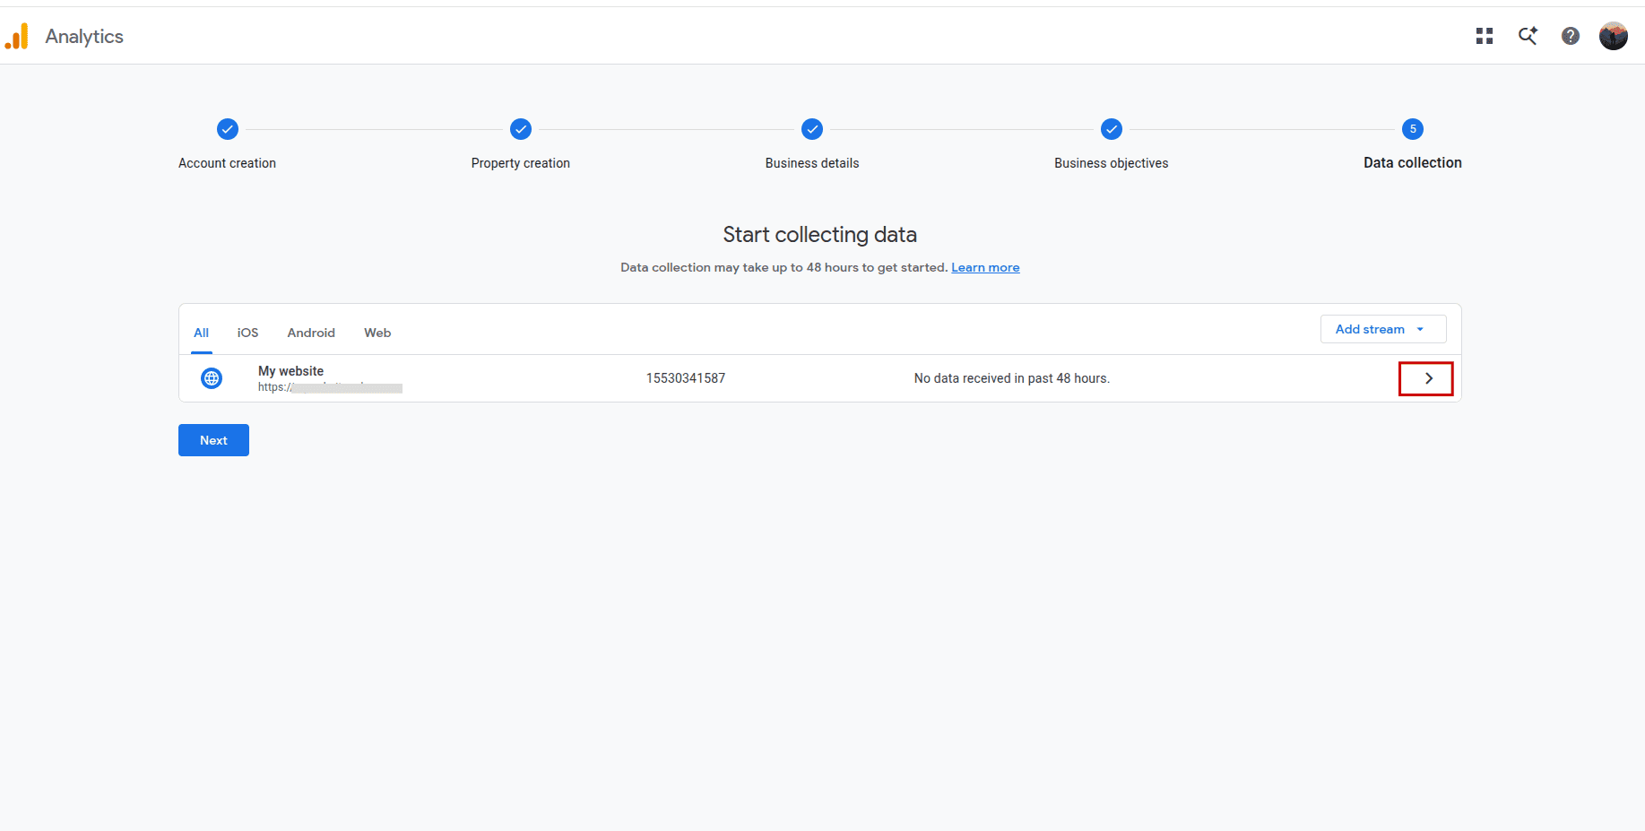Click the Business objectives label
This screenshot has width=1645, height=831.
point(1112,163)
